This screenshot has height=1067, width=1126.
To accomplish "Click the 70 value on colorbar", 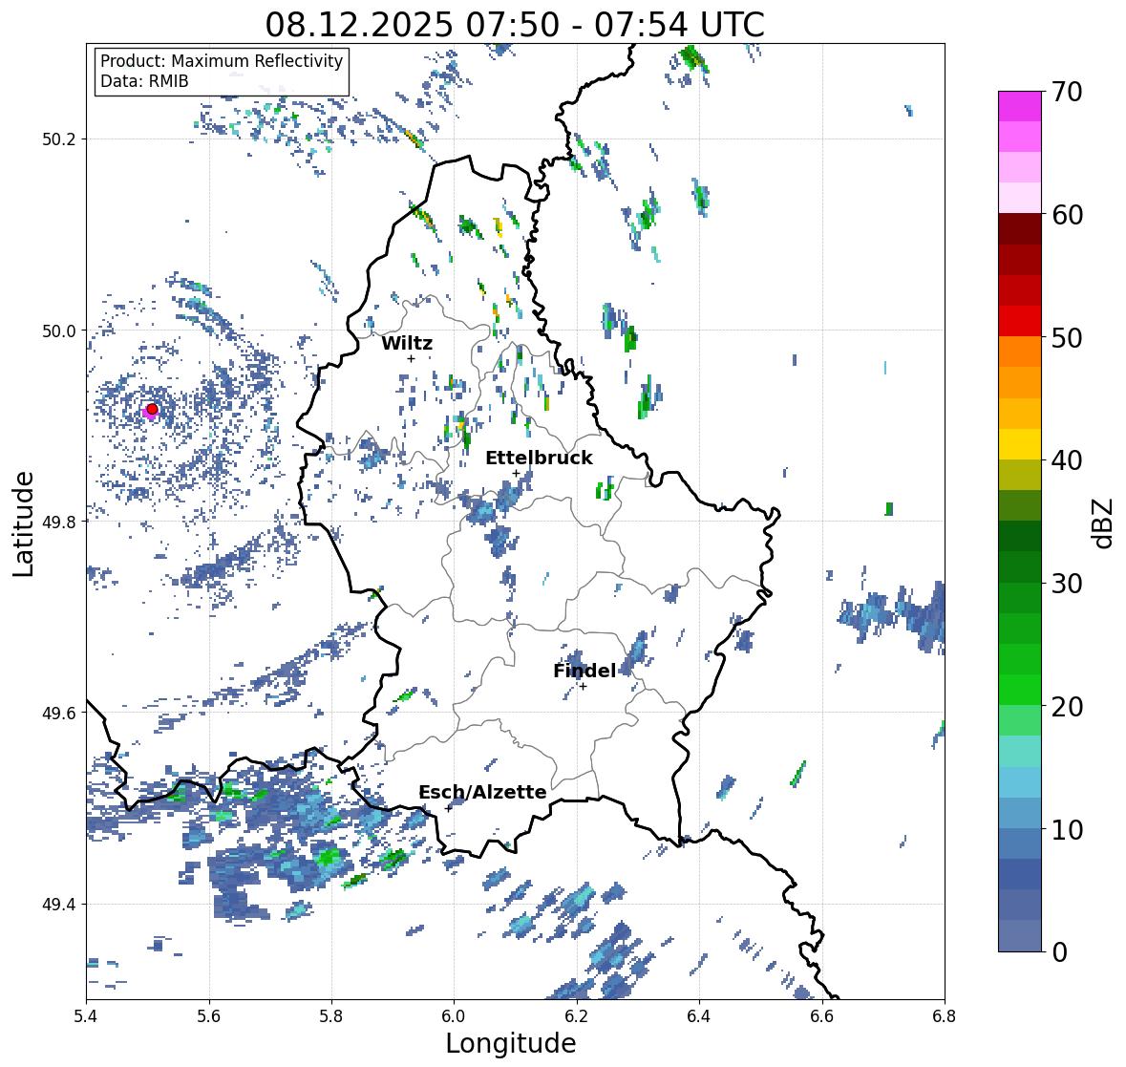I will pyautogui.click(x=1067, y=92).
